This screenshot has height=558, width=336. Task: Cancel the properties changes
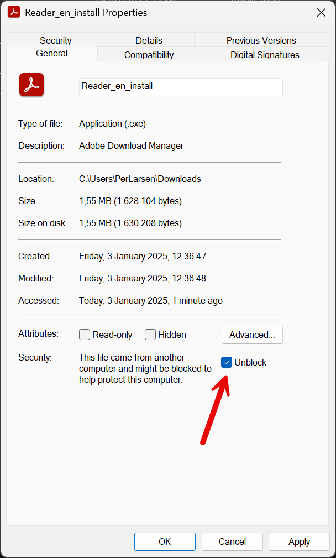point(232,541)
